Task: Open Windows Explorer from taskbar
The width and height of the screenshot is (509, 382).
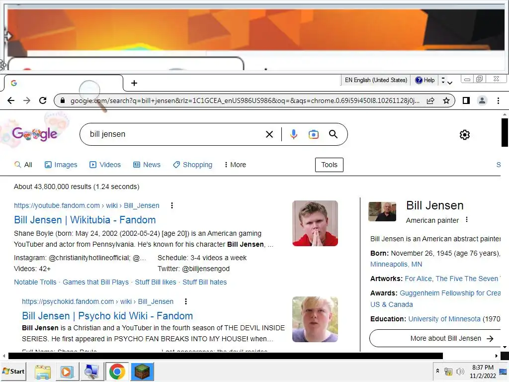Action: click(43, 372)
